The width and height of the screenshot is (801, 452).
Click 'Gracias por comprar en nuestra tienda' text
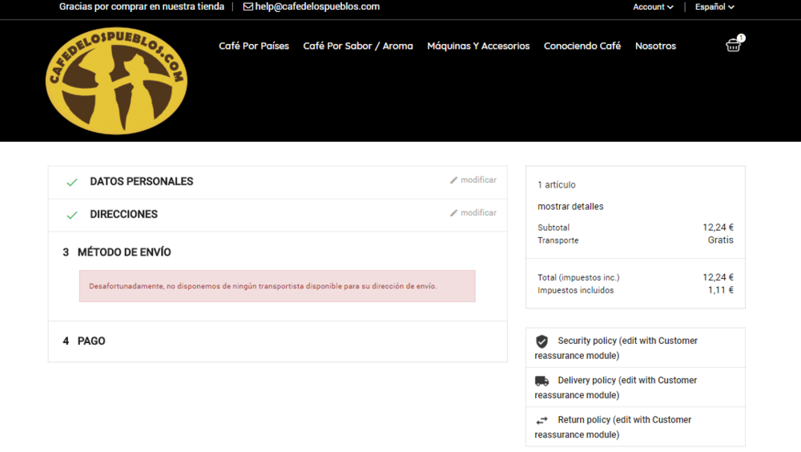point(142,6)
